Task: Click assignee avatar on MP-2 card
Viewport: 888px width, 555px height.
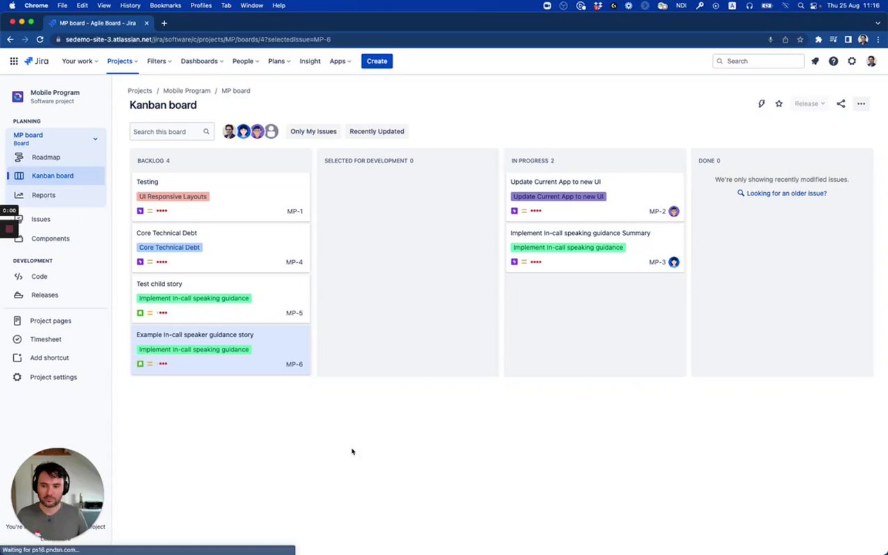Action: point(674,211)
